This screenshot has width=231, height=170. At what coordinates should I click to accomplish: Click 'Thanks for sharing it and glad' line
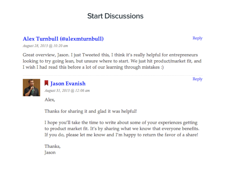tap(91, 111)
